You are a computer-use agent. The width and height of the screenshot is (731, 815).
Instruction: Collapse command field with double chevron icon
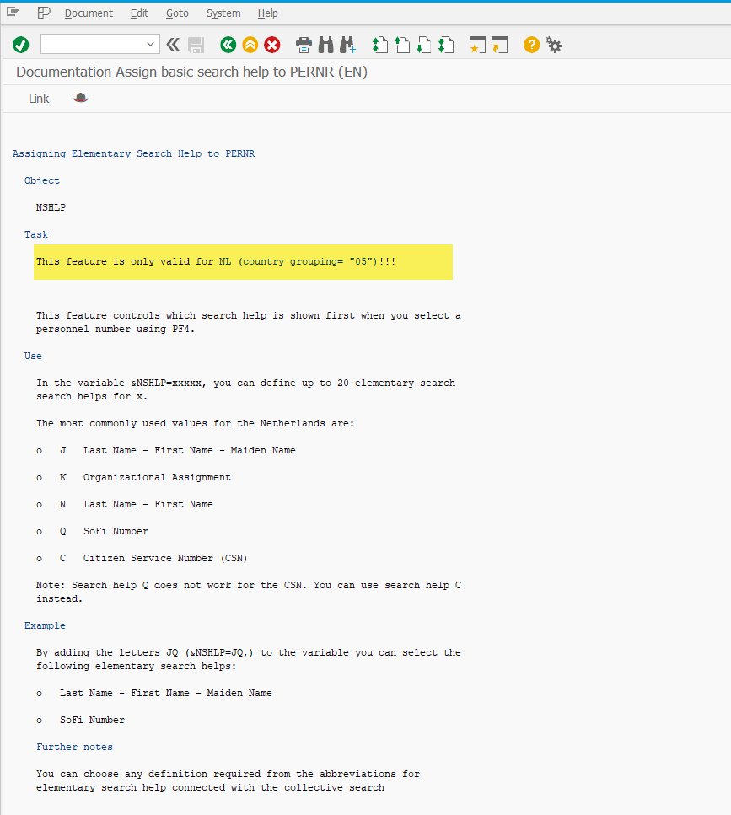click(x=173, y=44)
